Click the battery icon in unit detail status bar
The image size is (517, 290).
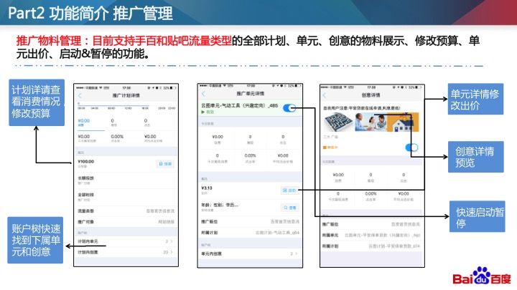[x=298, y=85]
